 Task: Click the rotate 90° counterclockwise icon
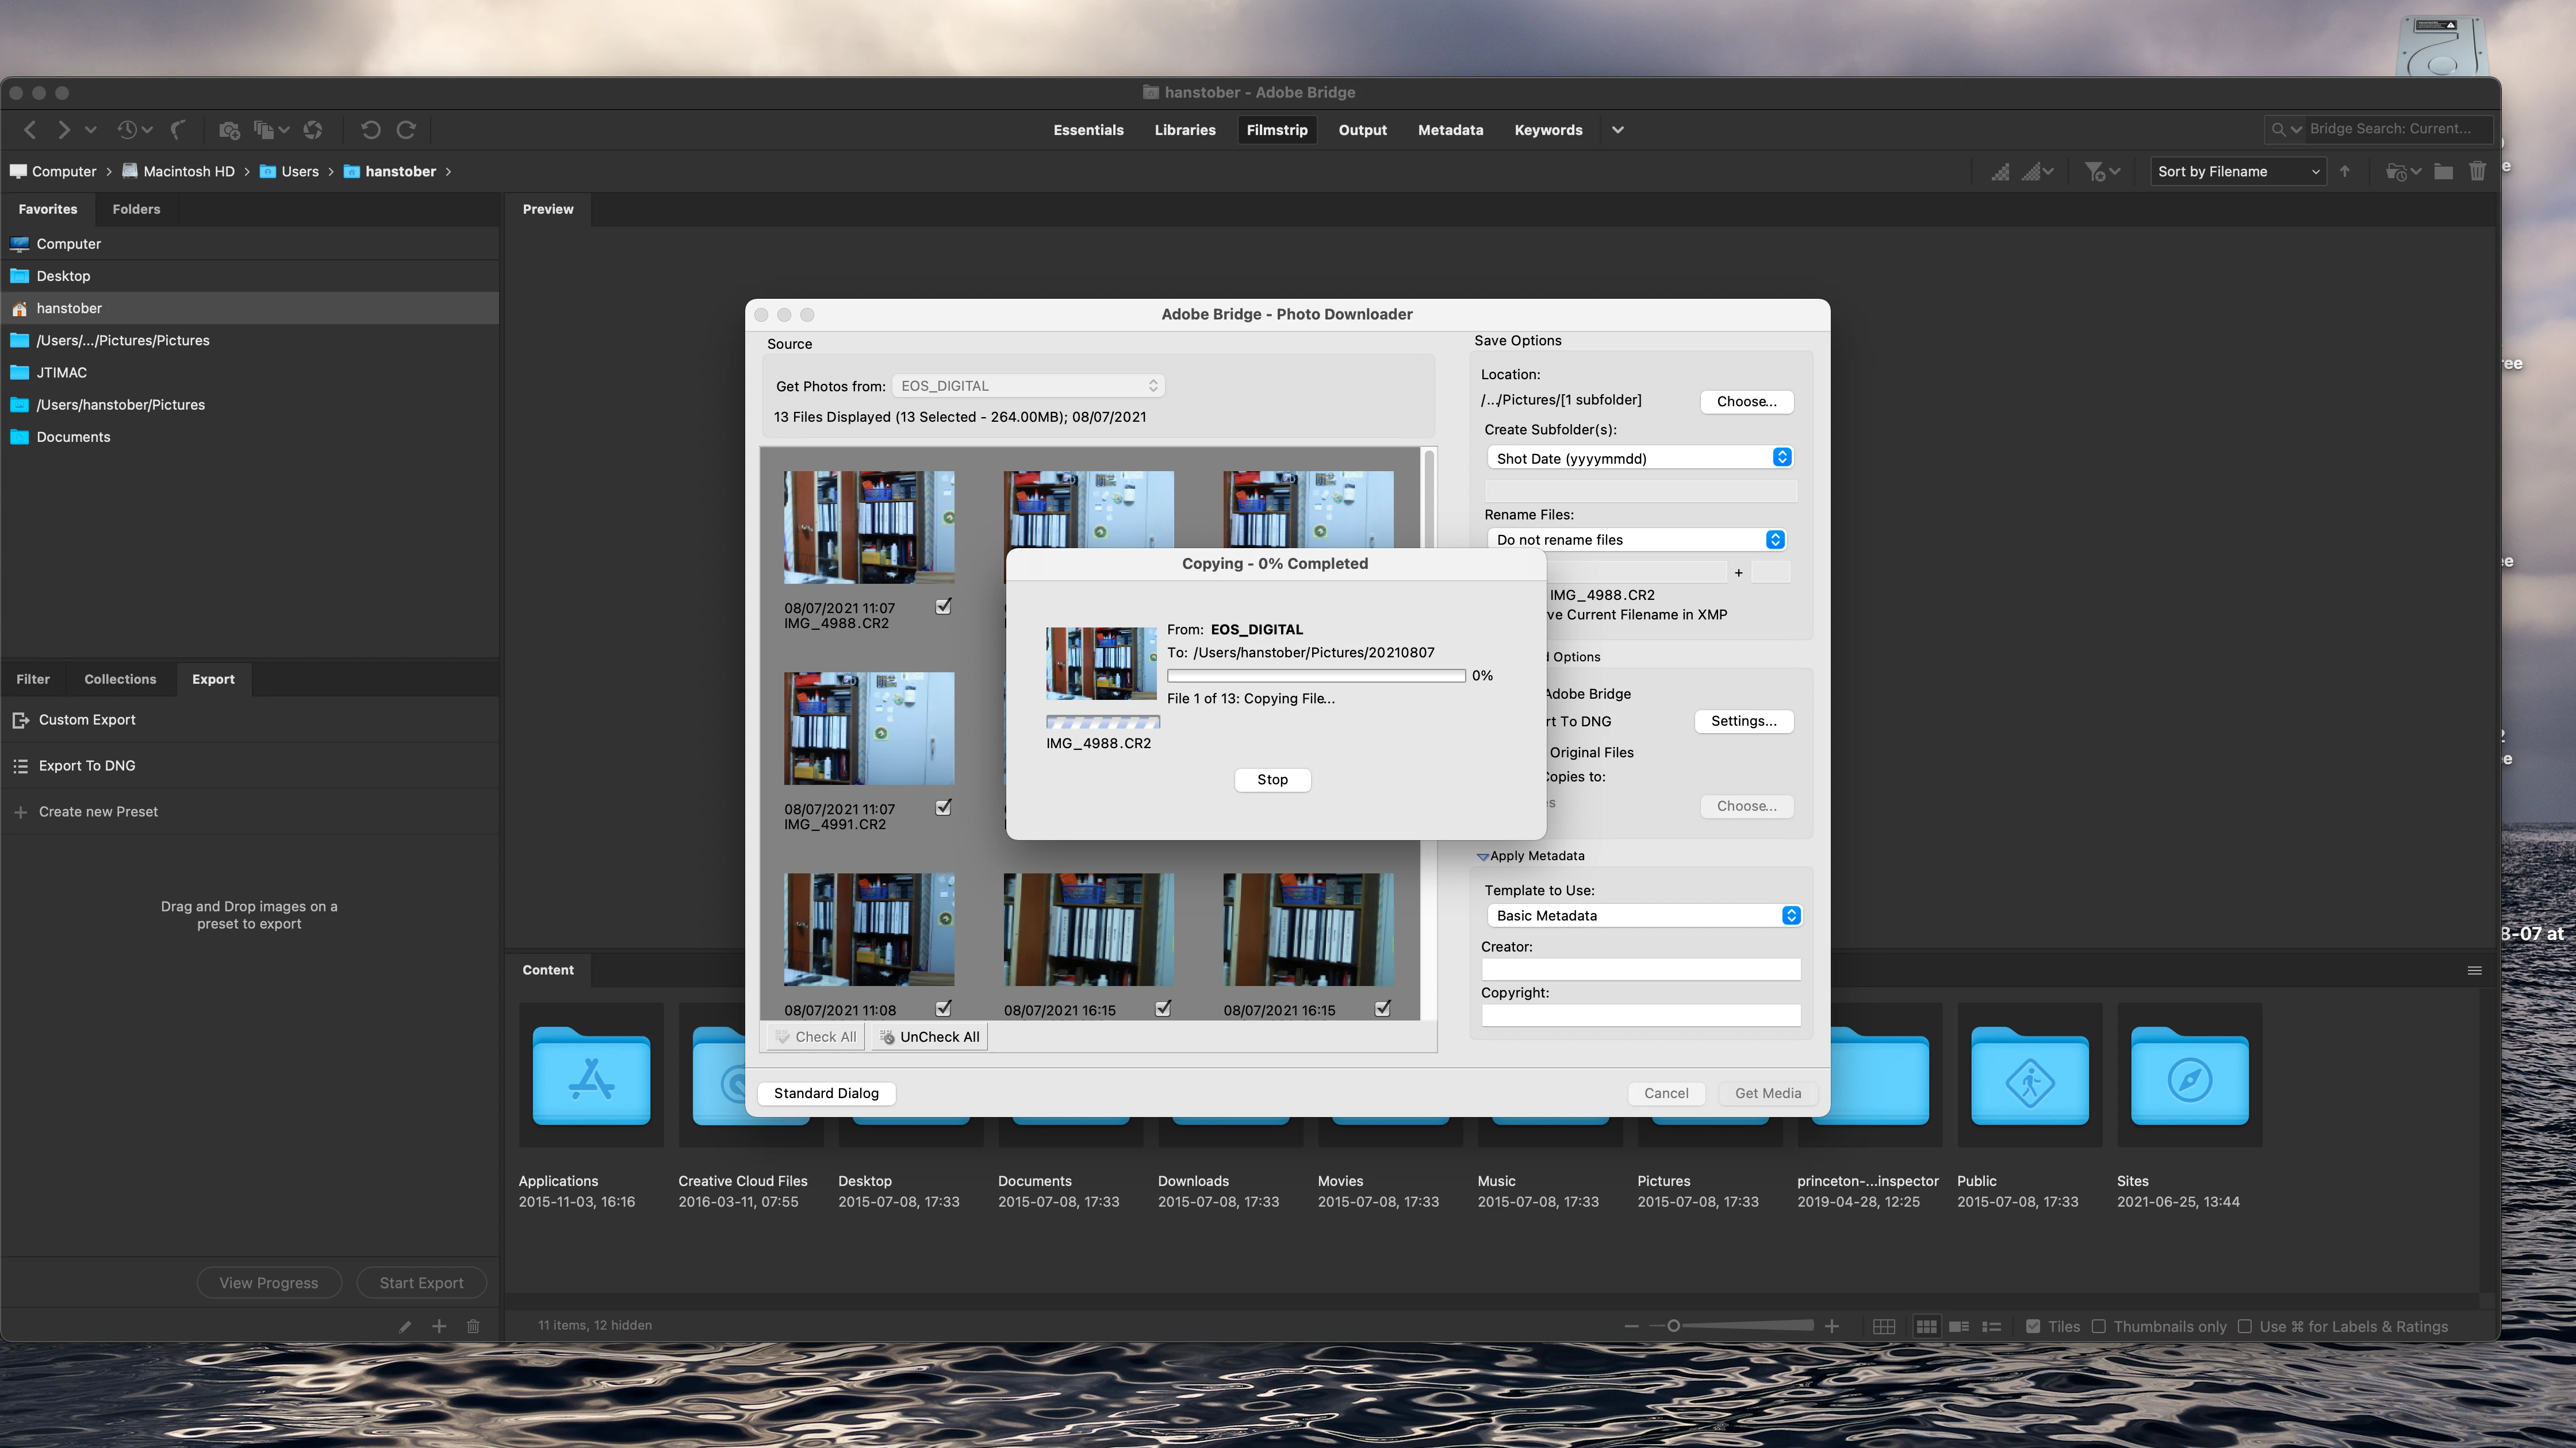pyautogui.click(x=370, y=130)
